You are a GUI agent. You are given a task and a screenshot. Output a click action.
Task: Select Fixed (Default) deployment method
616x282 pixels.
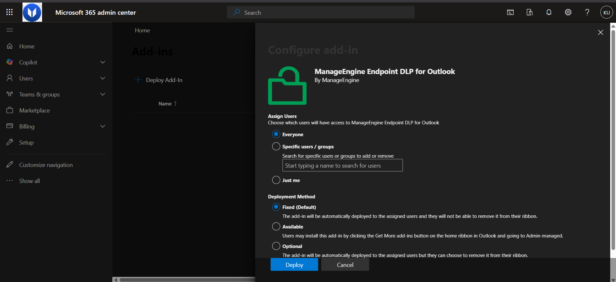pyautogui.click(x=276, y=207)
